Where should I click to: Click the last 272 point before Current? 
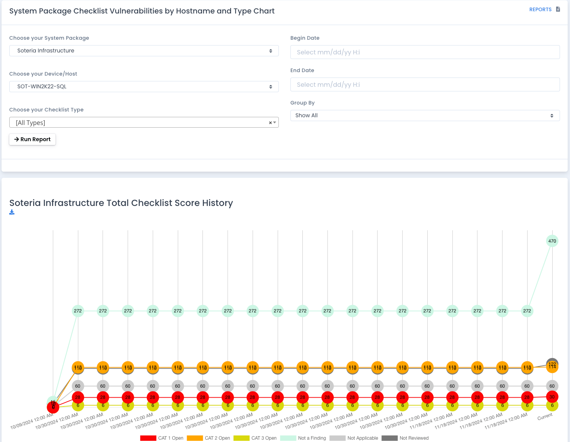click(527, 311)
